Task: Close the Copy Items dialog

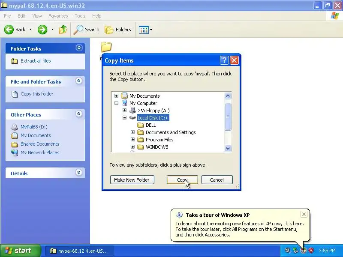Action: click(234, 60)
